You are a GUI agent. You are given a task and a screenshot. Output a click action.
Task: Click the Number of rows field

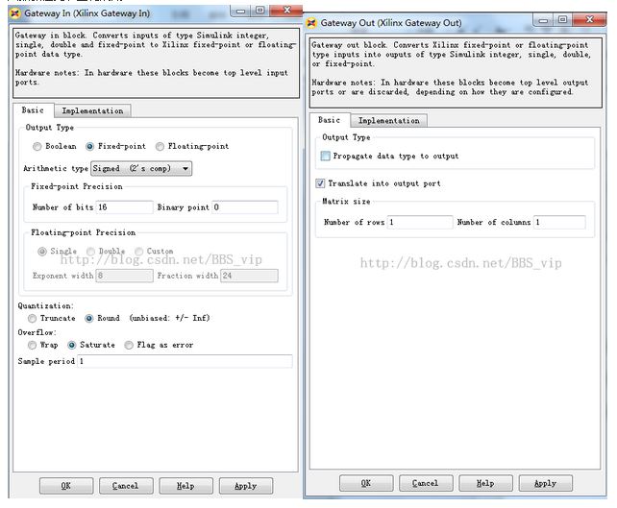420,222
